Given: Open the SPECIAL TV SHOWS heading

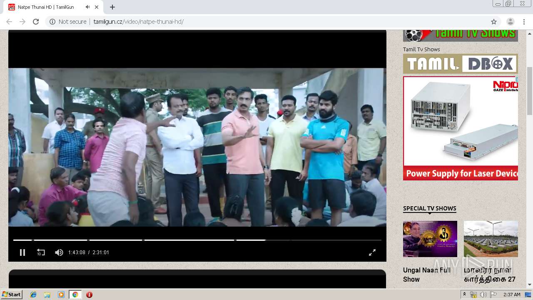Looking at the screenshot, I should click(430, 208).
